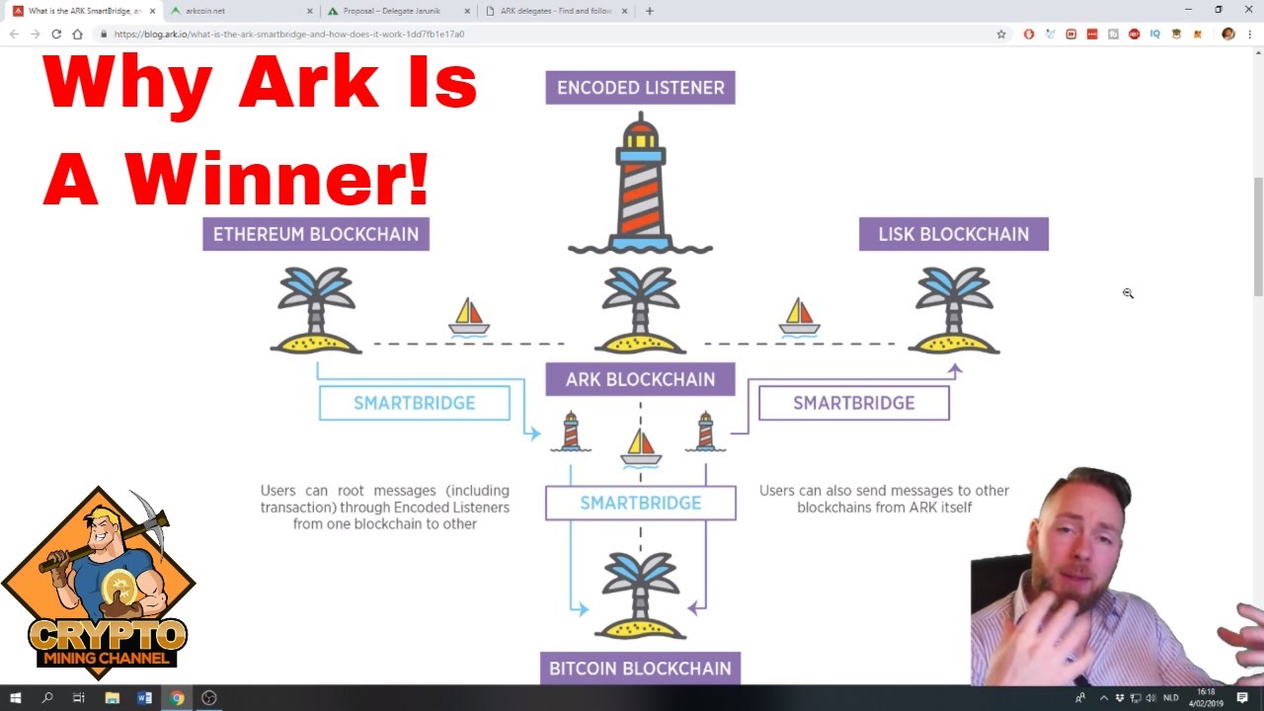
Task: Click the blue-outlined SMARTBRIDGE box
Action: click(415, 403)
